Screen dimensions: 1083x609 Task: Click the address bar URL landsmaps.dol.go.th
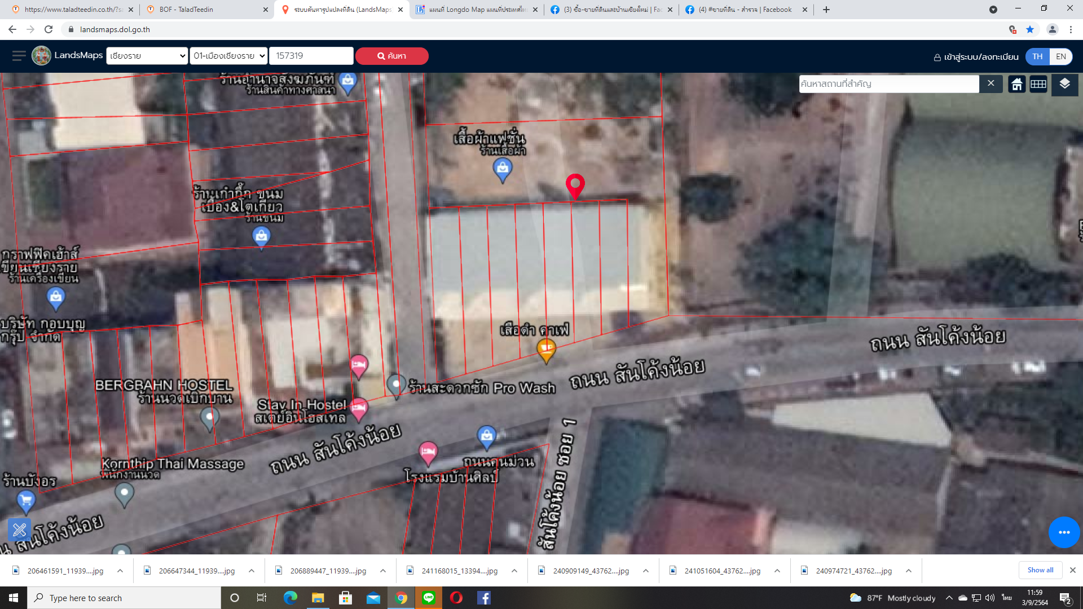[x=115, y=29]
